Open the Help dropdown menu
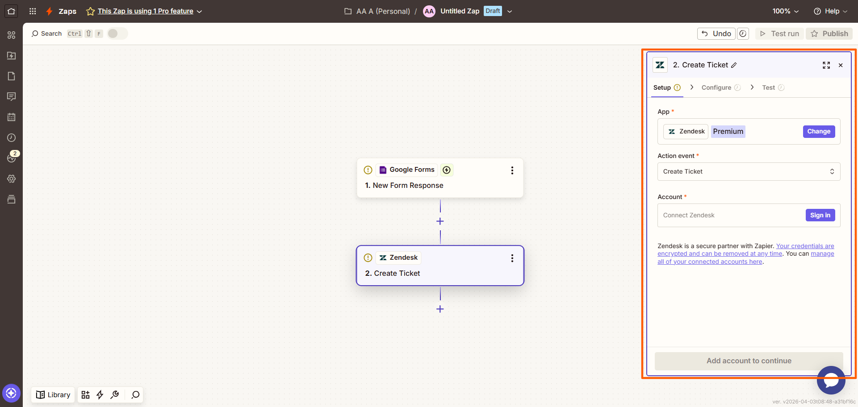The height and width of the screenshot is (407, 858). click(x=830, y=11)
